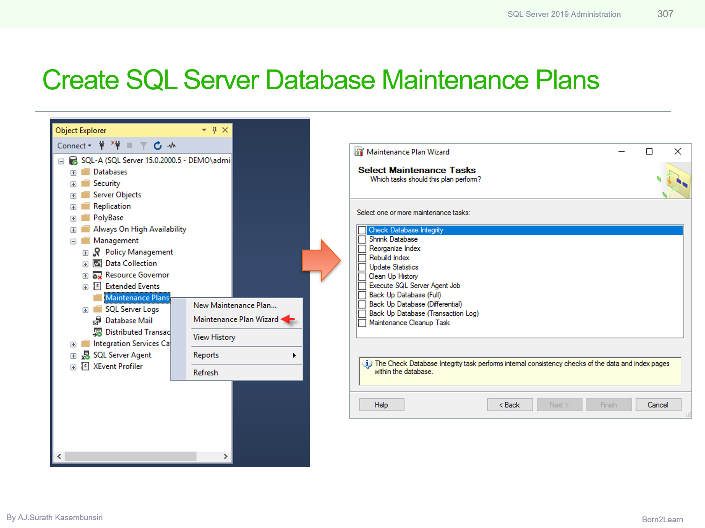Open Activity Monitor from the Object Explorer toolbar

coord(172,145)
